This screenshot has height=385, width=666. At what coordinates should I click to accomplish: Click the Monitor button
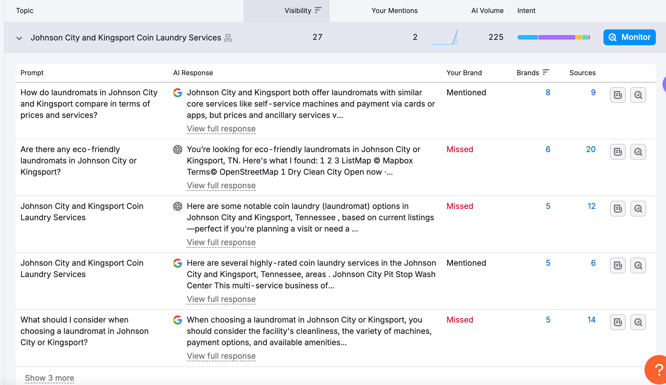click(x=629, y=37)
